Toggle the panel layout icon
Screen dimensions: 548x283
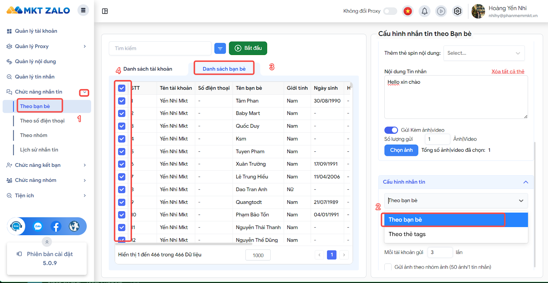105,11
